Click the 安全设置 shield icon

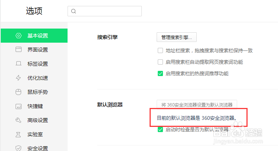coord(19,148)
